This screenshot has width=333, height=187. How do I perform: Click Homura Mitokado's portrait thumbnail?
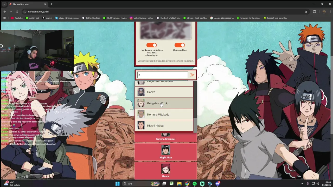tap(141, 115)
